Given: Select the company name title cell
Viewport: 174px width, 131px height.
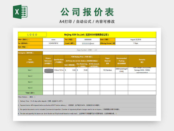Looking at the screenshot, I should [86, 35].
